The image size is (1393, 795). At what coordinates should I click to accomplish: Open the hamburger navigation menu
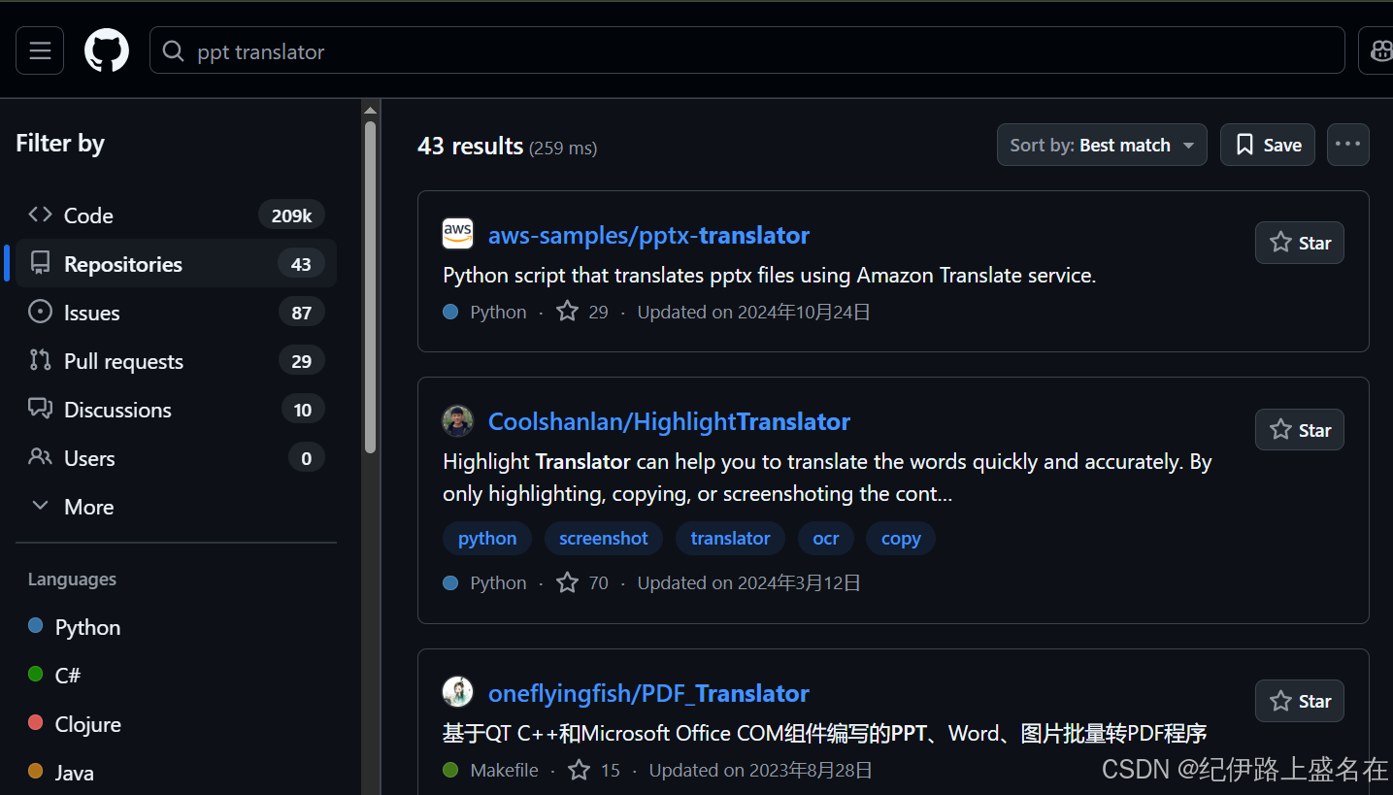(40, 50)
